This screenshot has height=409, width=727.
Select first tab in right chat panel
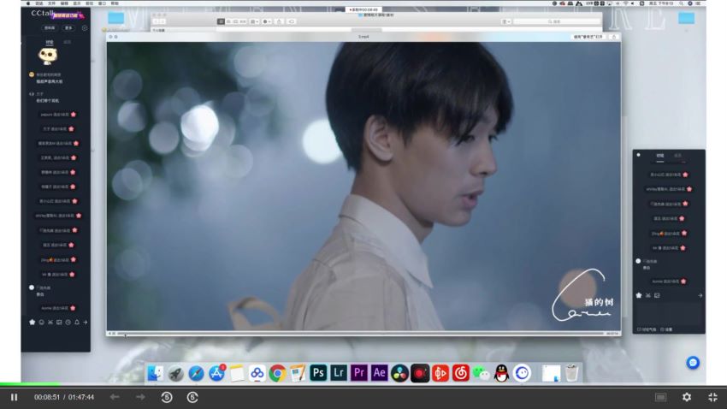click(x=659, y=156)
